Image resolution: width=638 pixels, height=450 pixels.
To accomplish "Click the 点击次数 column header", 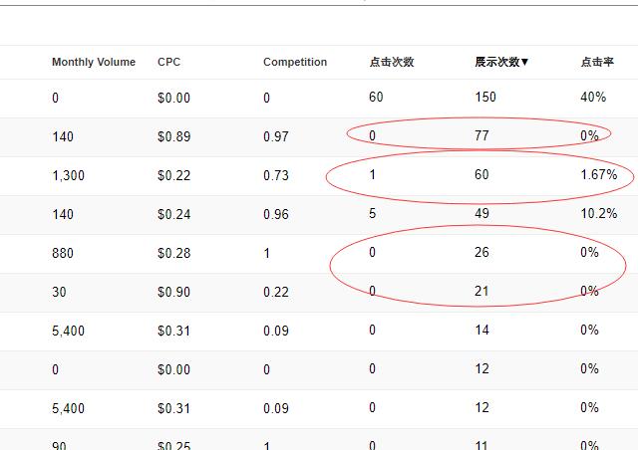I will click(392, 62).
